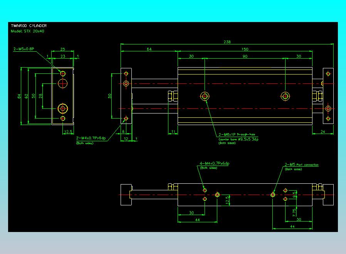Select the 9.5 vertical dimension in bottom view
The height and width of the screenshot is (254, 346).
click(x=294, y=195)
